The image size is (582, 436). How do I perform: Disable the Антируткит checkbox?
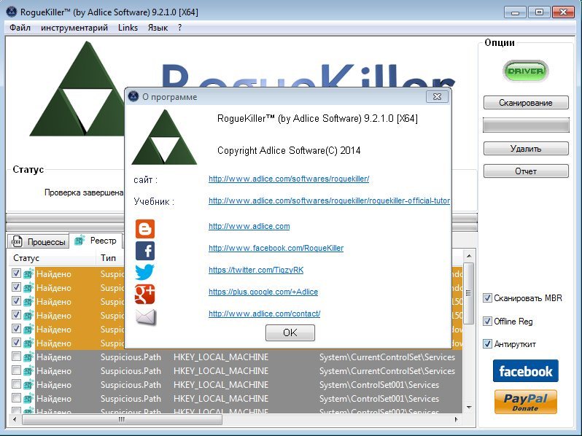(487, 344)
